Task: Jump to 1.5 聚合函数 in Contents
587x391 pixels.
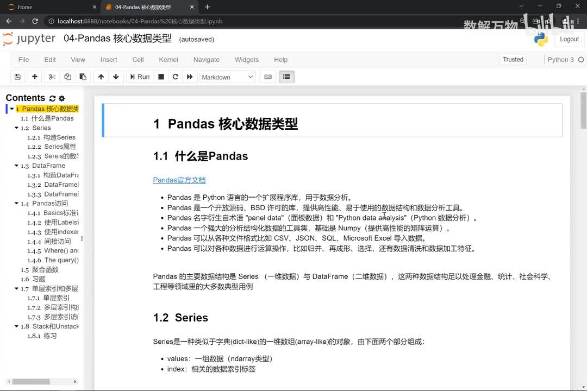Action: tap(40, 269)
